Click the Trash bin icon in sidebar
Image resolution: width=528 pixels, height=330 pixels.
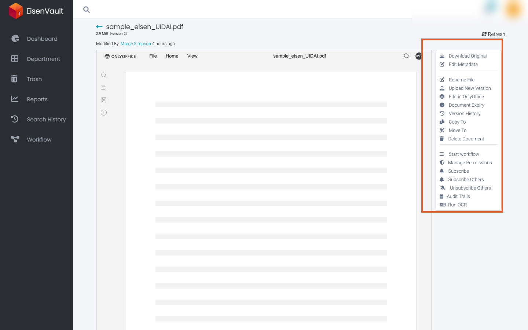[14, 78]
